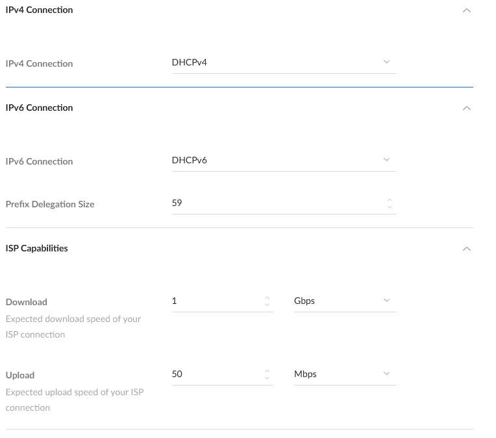
Task: Decrement the Download speed value arrow
Action: (267, 305)
